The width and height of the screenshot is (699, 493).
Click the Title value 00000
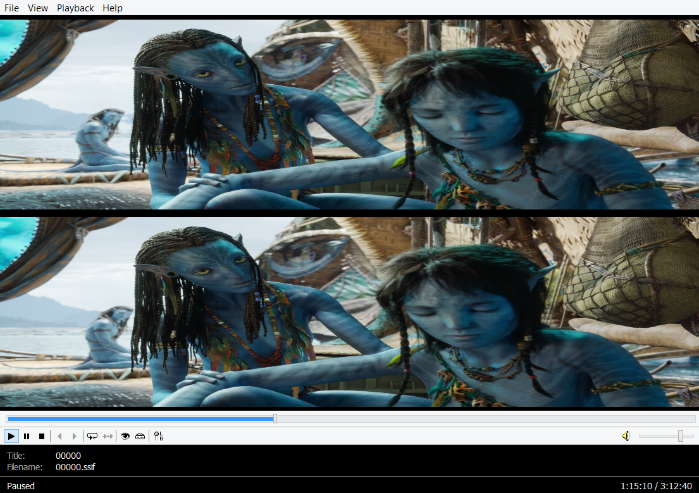[68, 456]
